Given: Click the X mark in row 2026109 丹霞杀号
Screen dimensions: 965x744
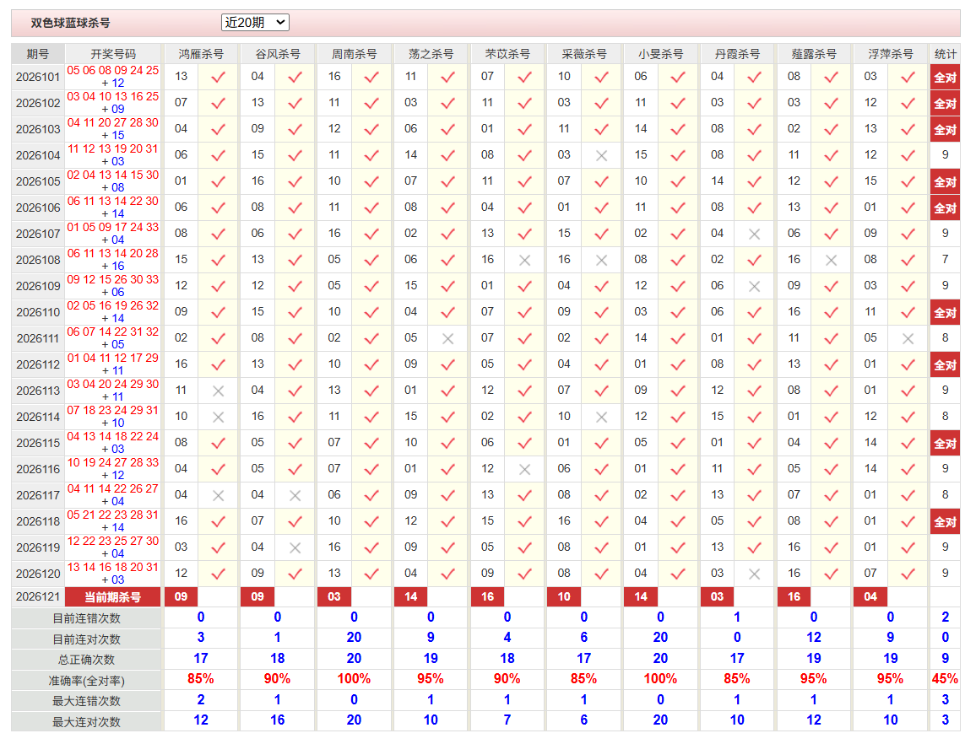Looking at the screenshot, I should click(755, 287).
